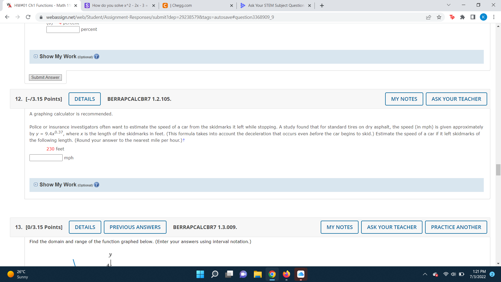Bookmark the page using the star icon
The width and height of the screenshot is (501, 282).
coord(439,17)
